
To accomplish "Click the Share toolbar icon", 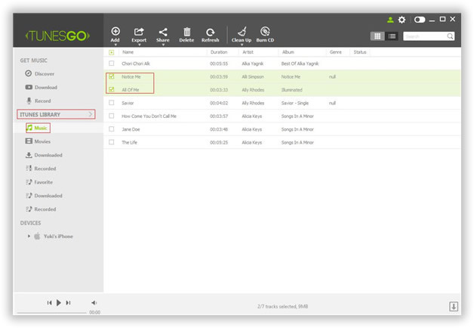I will pos(163,32).
